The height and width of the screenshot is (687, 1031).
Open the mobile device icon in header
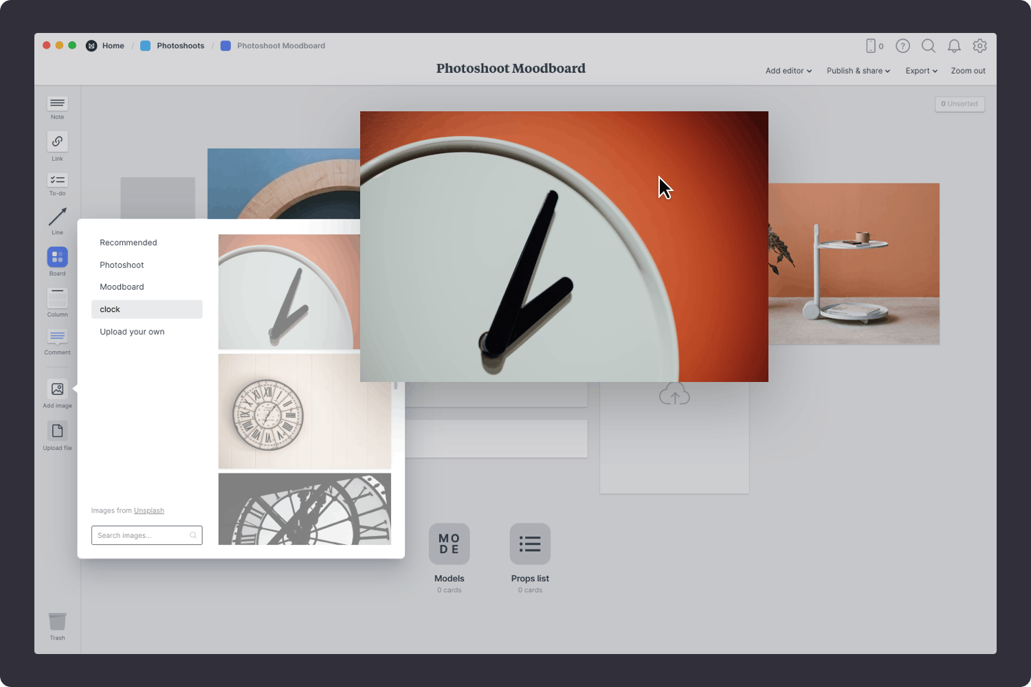tap(871, 46)
